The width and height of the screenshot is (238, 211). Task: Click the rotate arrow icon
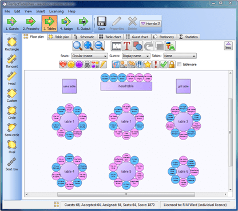pos(149,46)
